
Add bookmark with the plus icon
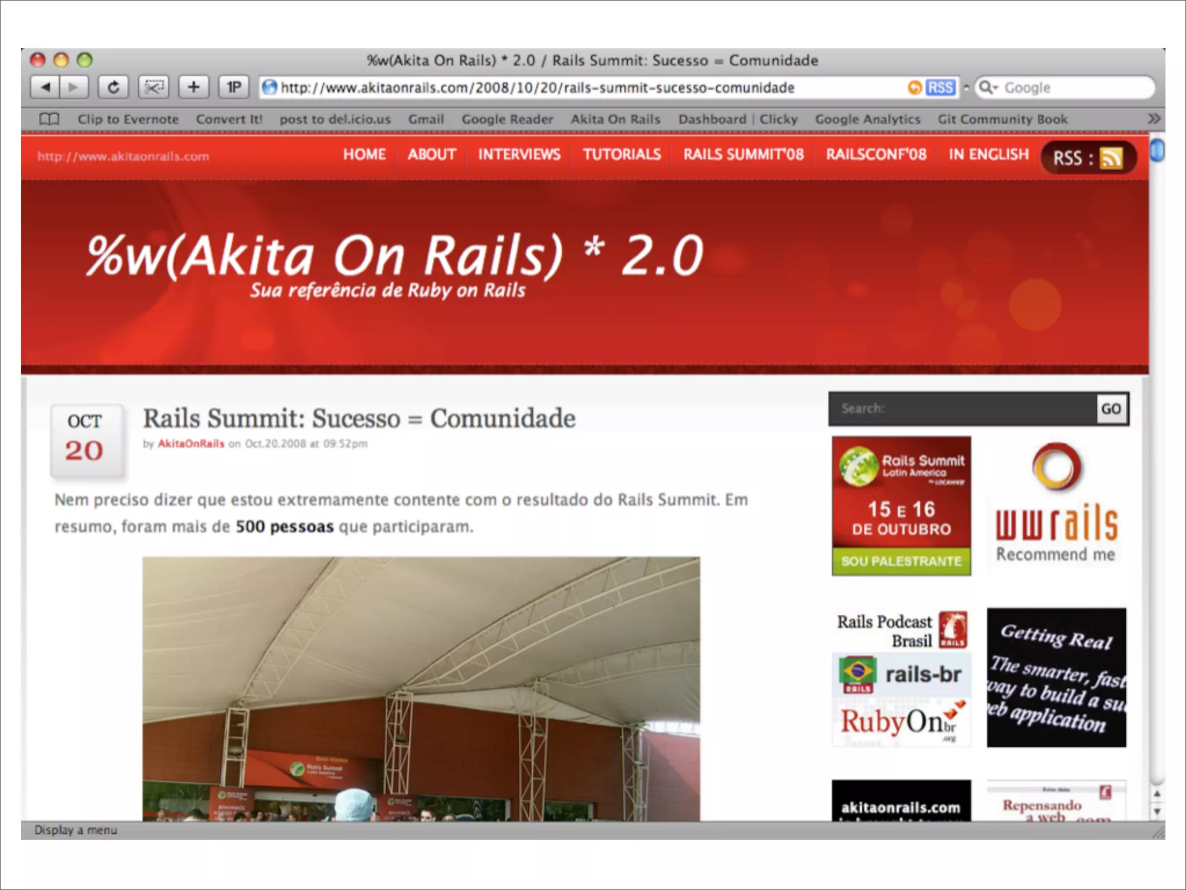click(x=193, y=87)
